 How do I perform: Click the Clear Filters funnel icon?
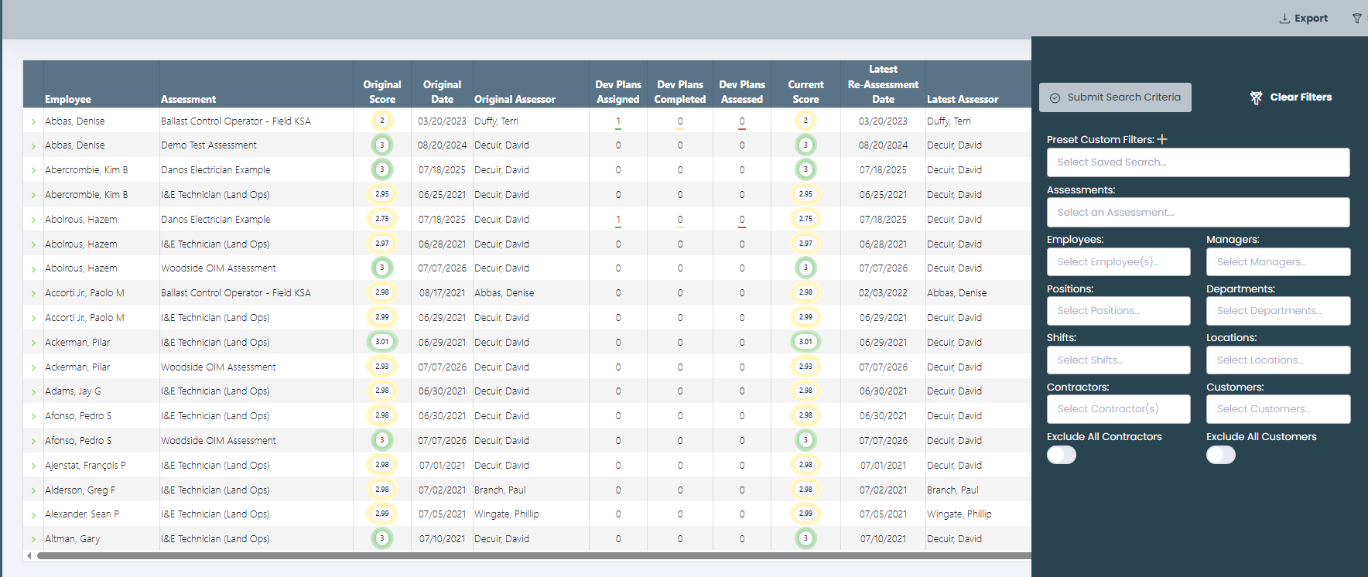point(1256,97)
